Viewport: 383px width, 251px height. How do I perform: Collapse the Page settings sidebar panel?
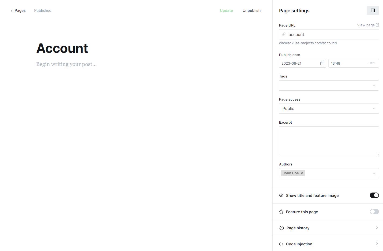click(x=373, y=10)
